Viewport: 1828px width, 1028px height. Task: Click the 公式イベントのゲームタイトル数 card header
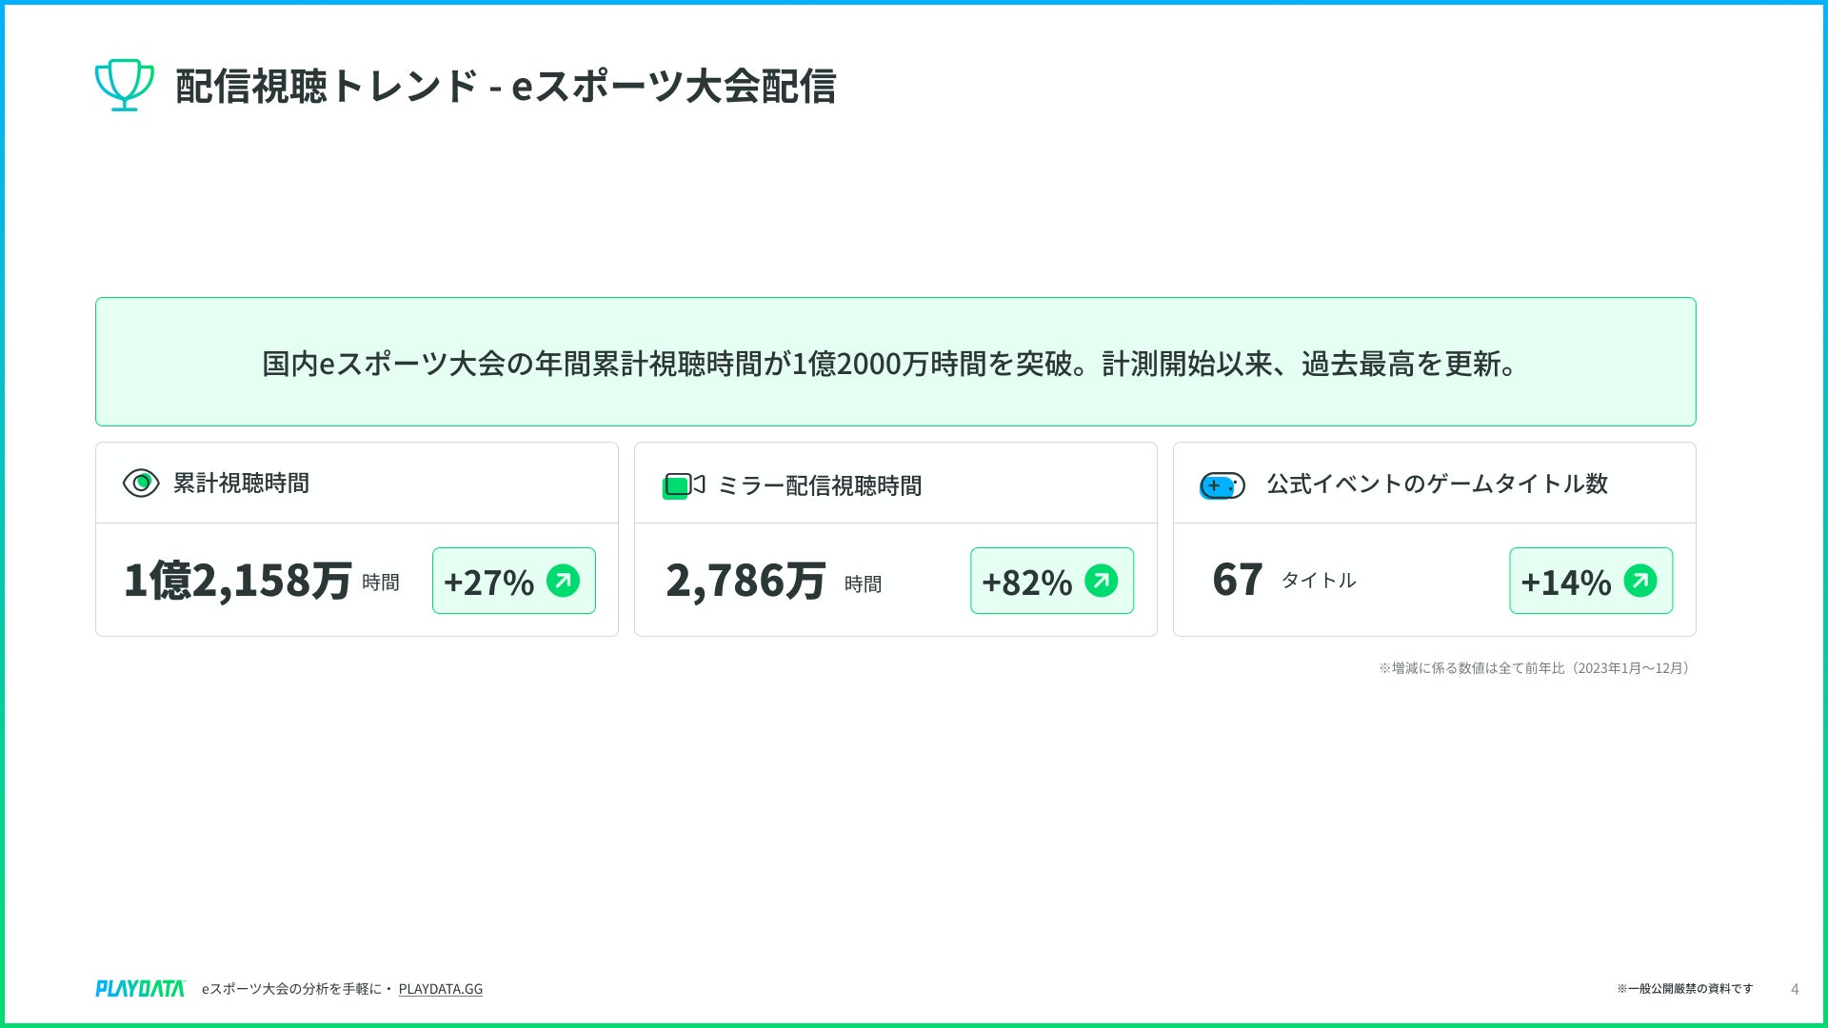point(1436,484)
